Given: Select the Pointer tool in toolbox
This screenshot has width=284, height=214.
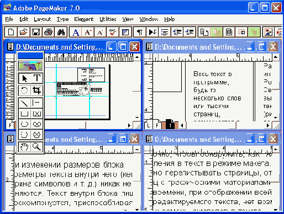Looking at the screenshot, I should click(24, 78).
